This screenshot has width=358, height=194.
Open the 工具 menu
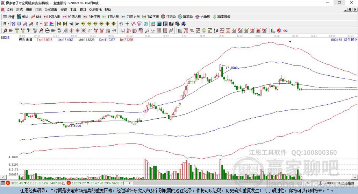(x=73, y=9)
